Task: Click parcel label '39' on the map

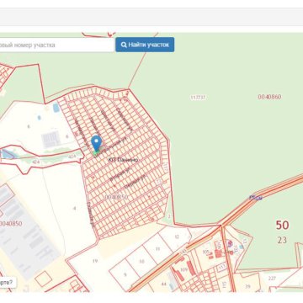Action: coord(247,286)
